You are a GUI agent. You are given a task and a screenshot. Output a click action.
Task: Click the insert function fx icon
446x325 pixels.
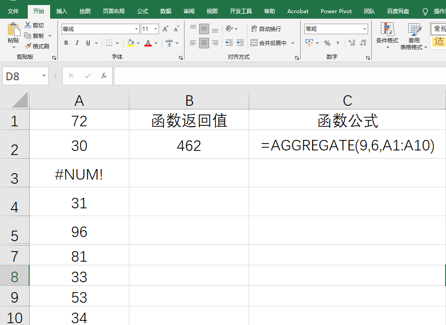tap(104, 76)
